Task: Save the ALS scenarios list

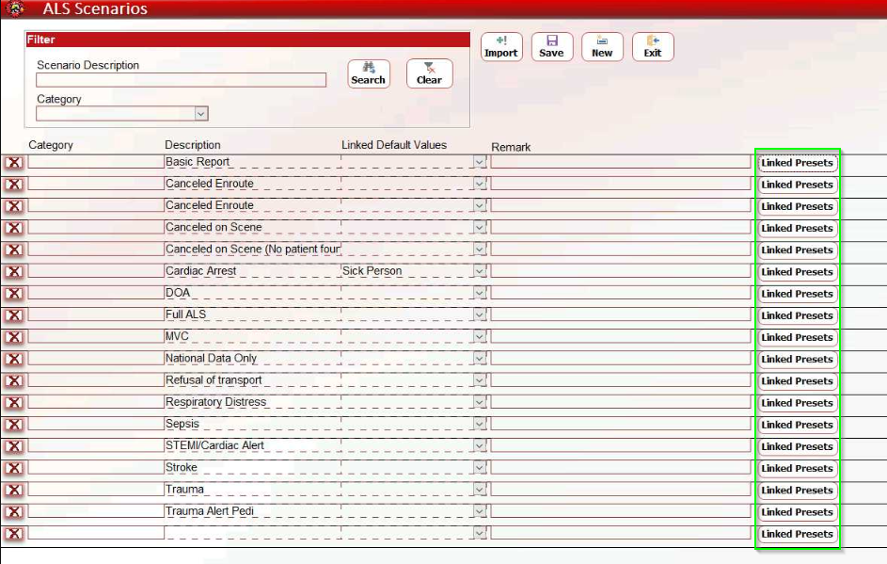Action: (x=551, y=47)
